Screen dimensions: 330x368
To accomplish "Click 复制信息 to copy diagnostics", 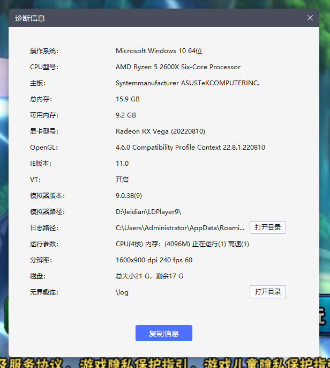I will coord(163,333).
